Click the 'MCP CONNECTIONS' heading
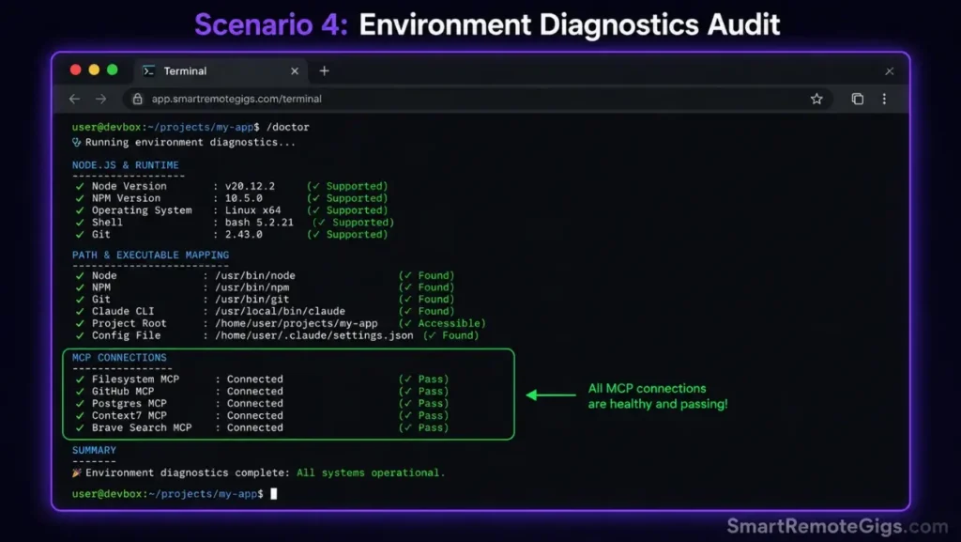Screen dimensions: 961x542 point(119,358)
